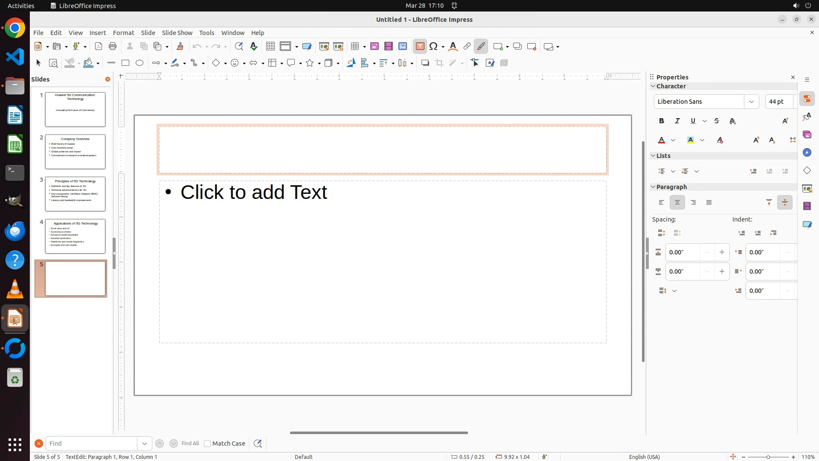The height and width of the screenshot is (461, 819).
Task: Enable the Match Case checkbox
Action: pos(207,443)
